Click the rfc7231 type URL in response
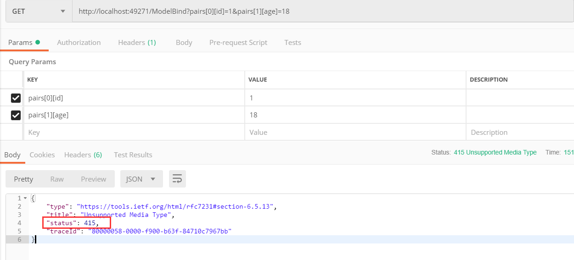Screen dimensions: 574x260 (x=176, y=206)
